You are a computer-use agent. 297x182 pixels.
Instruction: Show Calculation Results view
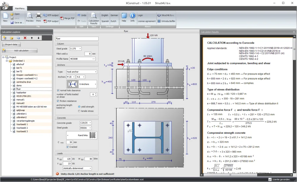point(94,19)
